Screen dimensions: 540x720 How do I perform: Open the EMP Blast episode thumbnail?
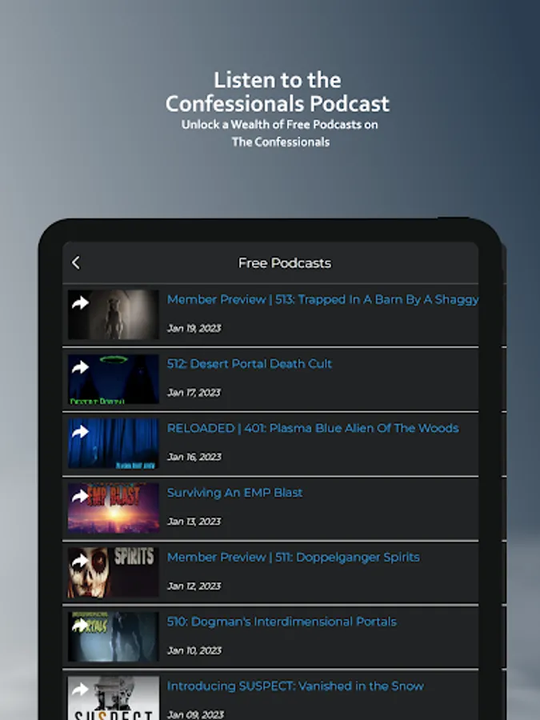tap(114, 507)
